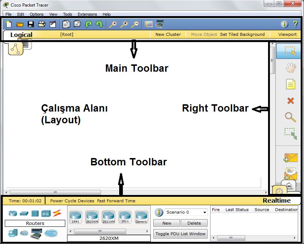
Task: Click Power Cycle Devices
Action: [x=72, y=201]
